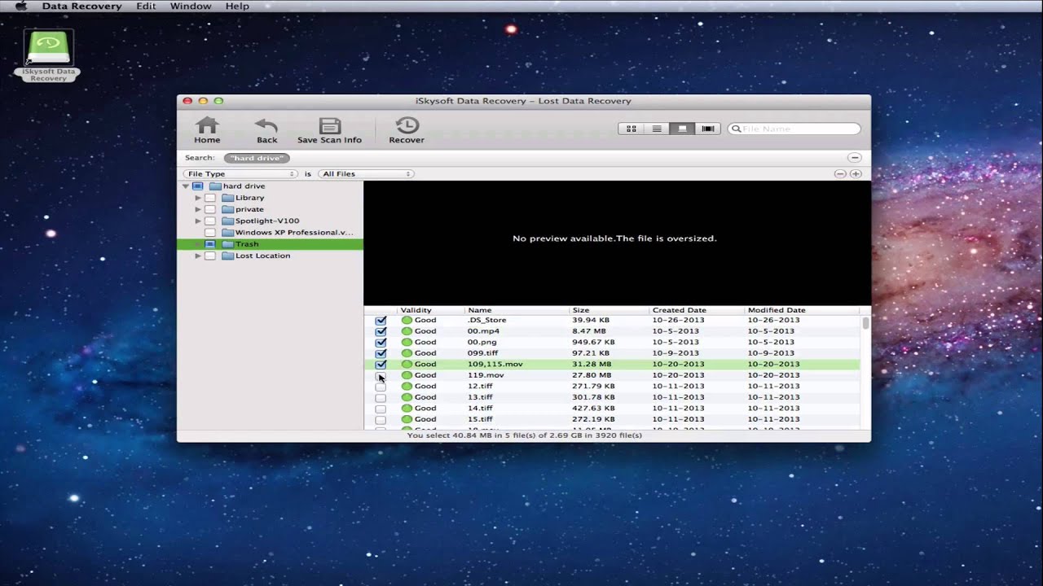Click the Trash folder icon
The width and height of the screenshot is (1043, 586).
(227, 244)
